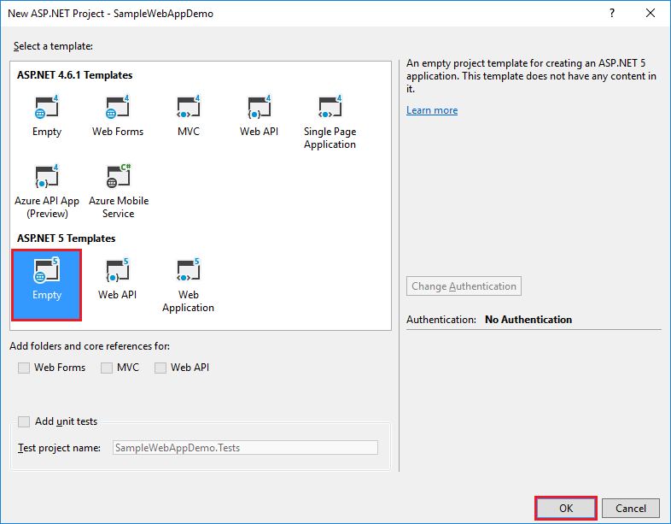Image resolution: width=671 pixels, height=524 pixels.
Task: Click the 'ASP.NET 4.6.1 Templates' heading
Action: coord(75,75)
